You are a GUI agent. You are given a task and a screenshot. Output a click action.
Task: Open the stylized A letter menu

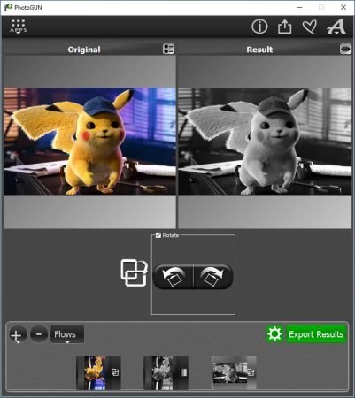point(336,27)
